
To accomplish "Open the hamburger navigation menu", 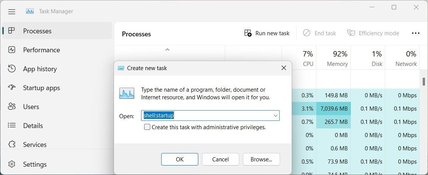I will tap(12, 11).
